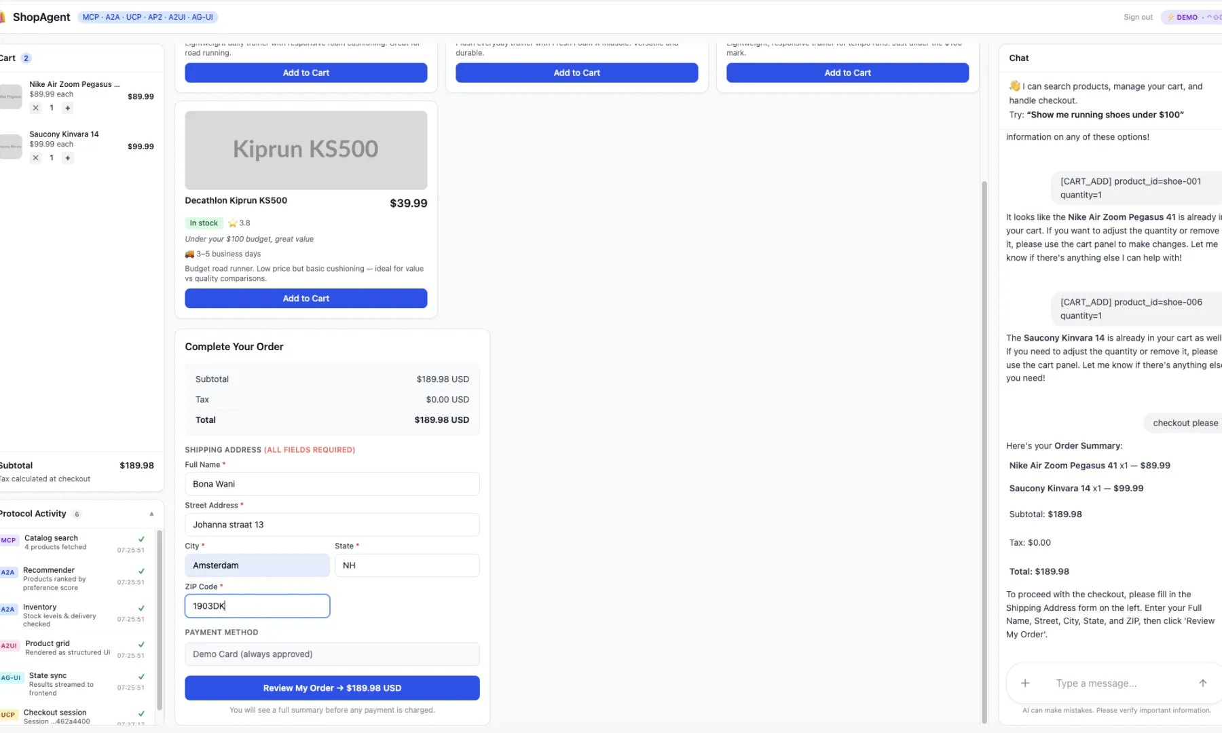Click the Inventory success checkmark
This screenshot has height=733, width=1222.
click(141, 608)
